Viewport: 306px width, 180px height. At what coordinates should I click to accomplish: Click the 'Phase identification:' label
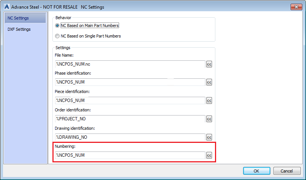(73, 73)
